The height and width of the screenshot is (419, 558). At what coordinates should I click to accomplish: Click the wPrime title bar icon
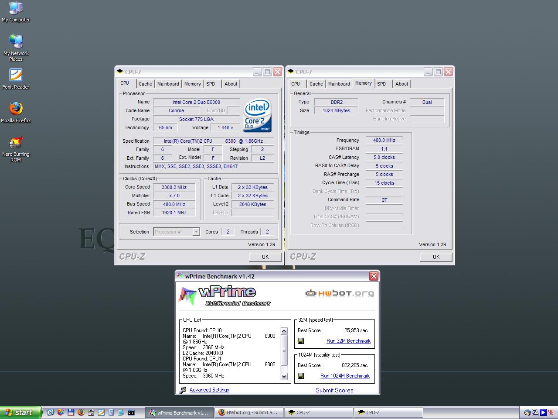180,276
